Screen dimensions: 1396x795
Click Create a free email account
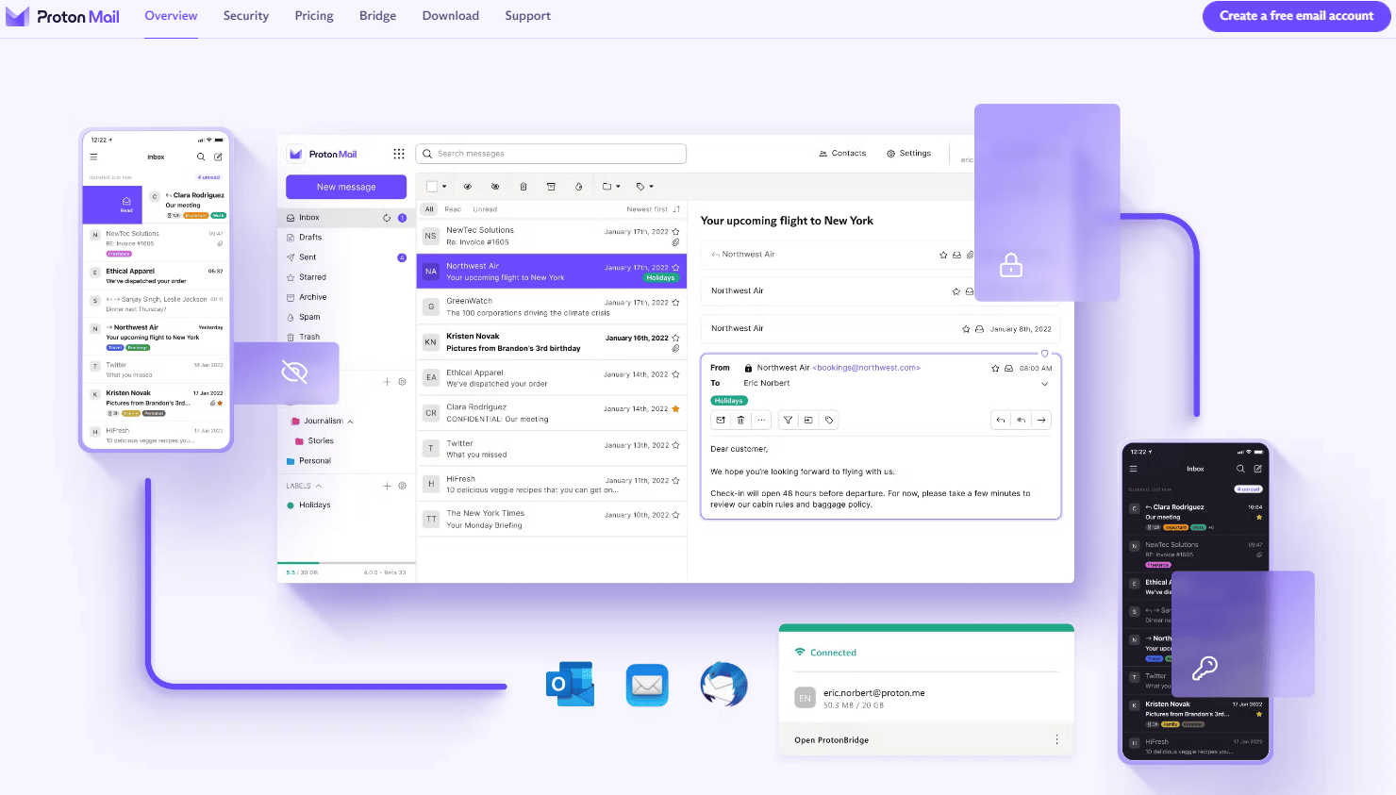pos(1297,16)
